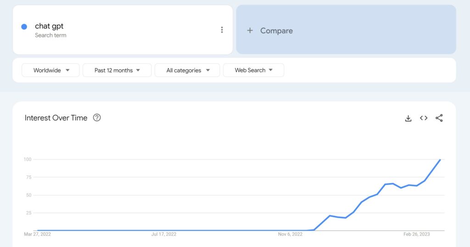470x247 pixels.
Task: Click the blue dot next to chat gpt
Action: (x=24, y=27)
